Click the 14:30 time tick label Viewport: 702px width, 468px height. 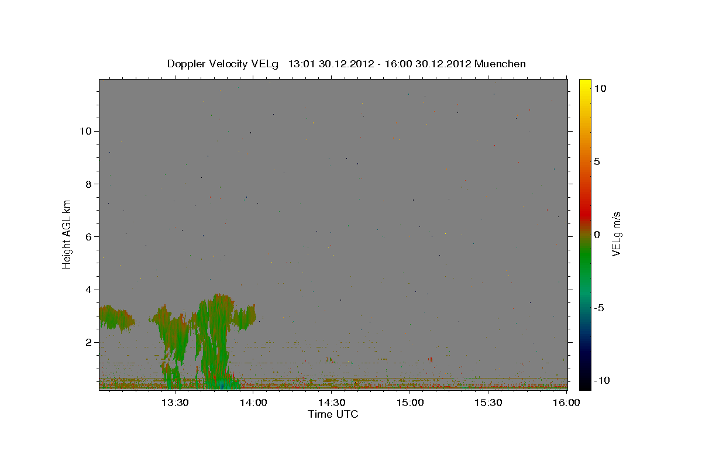332,402
